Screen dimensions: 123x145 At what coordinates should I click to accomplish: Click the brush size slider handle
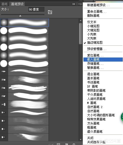click(x=20, y=16)
